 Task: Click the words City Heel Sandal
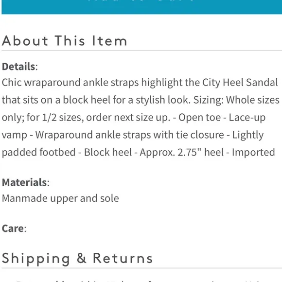click(x=240, y=83)
